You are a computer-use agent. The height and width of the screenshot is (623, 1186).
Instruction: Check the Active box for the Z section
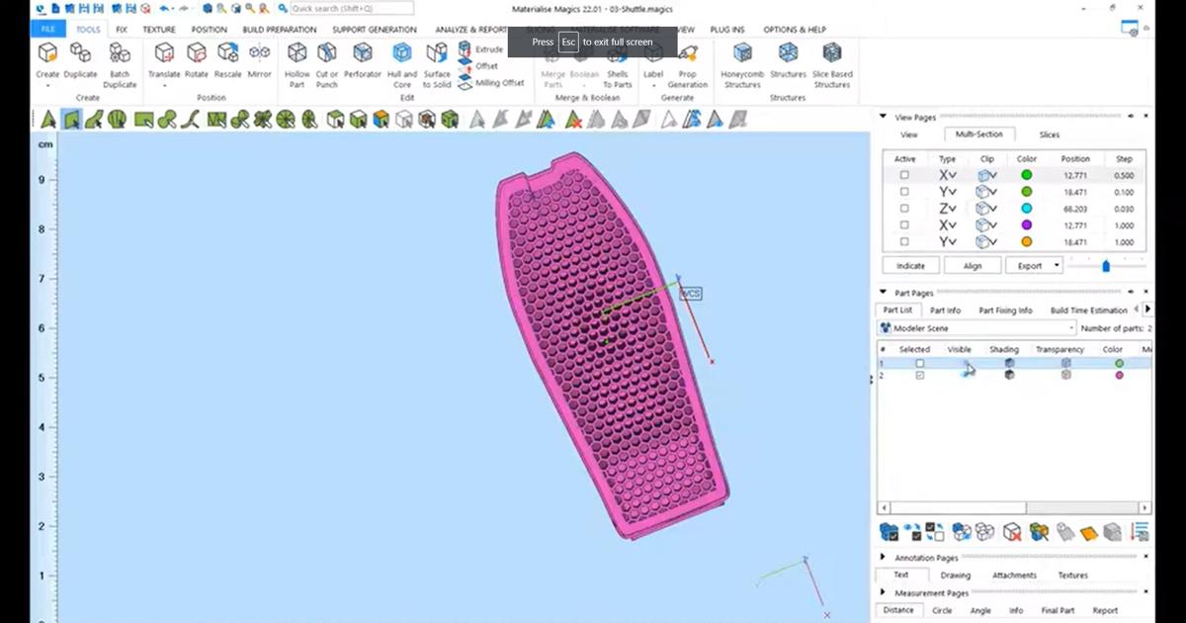pyautogui.click(x=903, y=208)
